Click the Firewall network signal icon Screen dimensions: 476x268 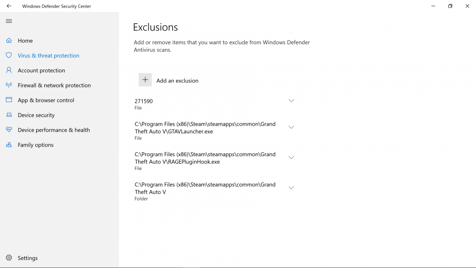9,85
